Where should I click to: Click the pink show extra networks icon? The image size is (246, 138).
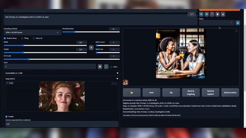pos(212,14)
